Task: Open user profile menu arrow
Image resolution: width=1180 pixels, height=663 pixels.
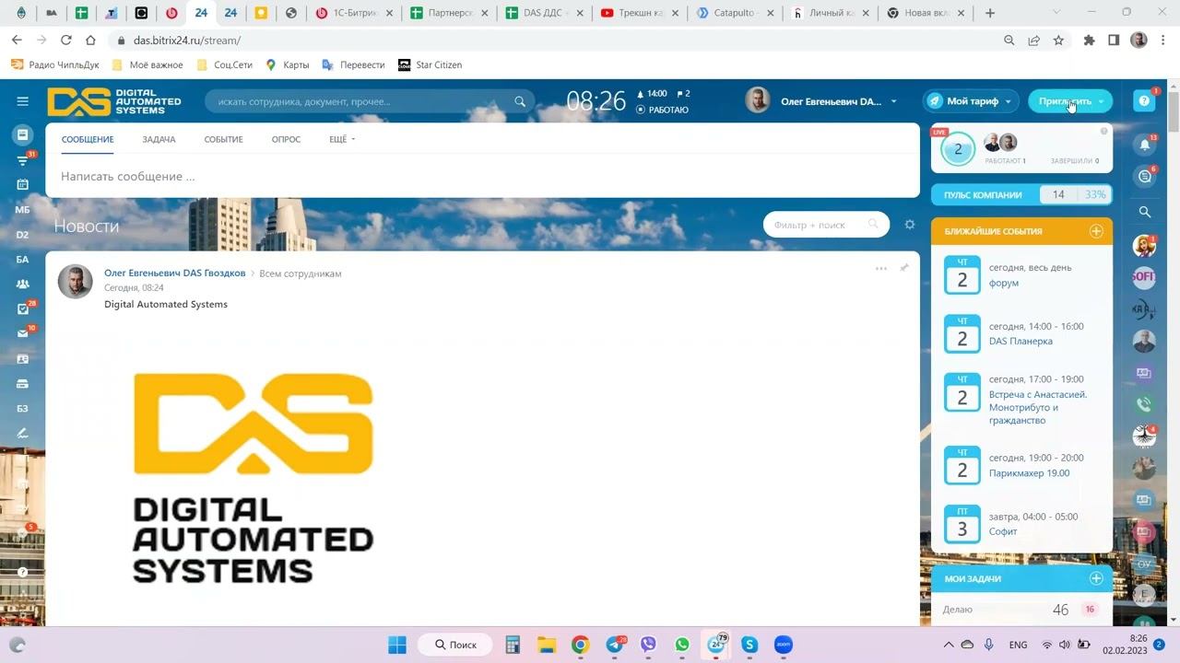Action: pos(893,101)
